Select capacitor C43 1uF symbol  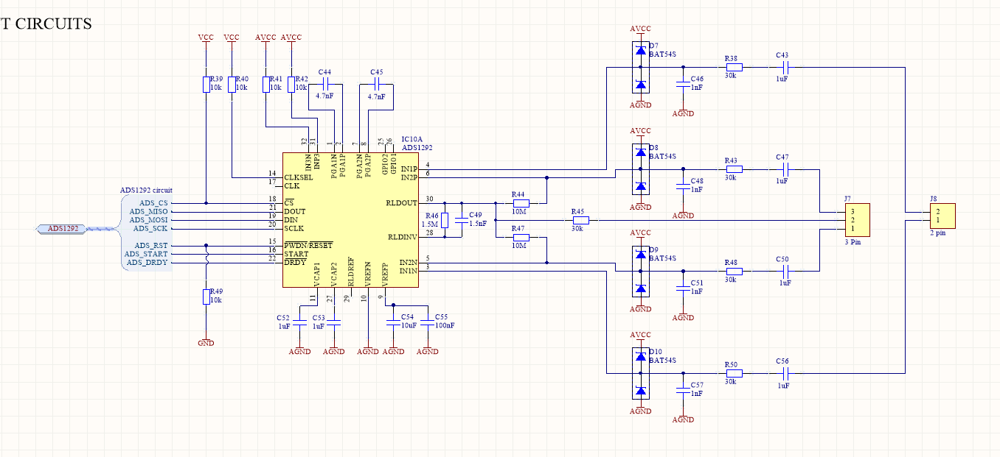point(785,67)
